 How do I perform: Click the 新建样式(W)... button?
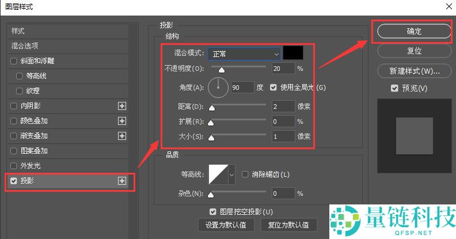(413, 71)
